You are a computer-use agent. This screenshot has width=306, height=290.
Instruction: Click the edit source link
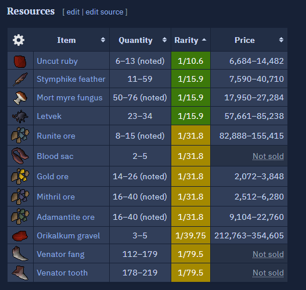(105, 12)
